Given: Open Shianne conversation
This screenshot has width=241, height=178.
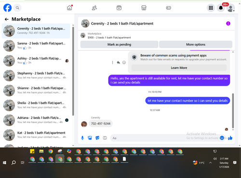Looking at the screenshot, I should tap(36, 90).
